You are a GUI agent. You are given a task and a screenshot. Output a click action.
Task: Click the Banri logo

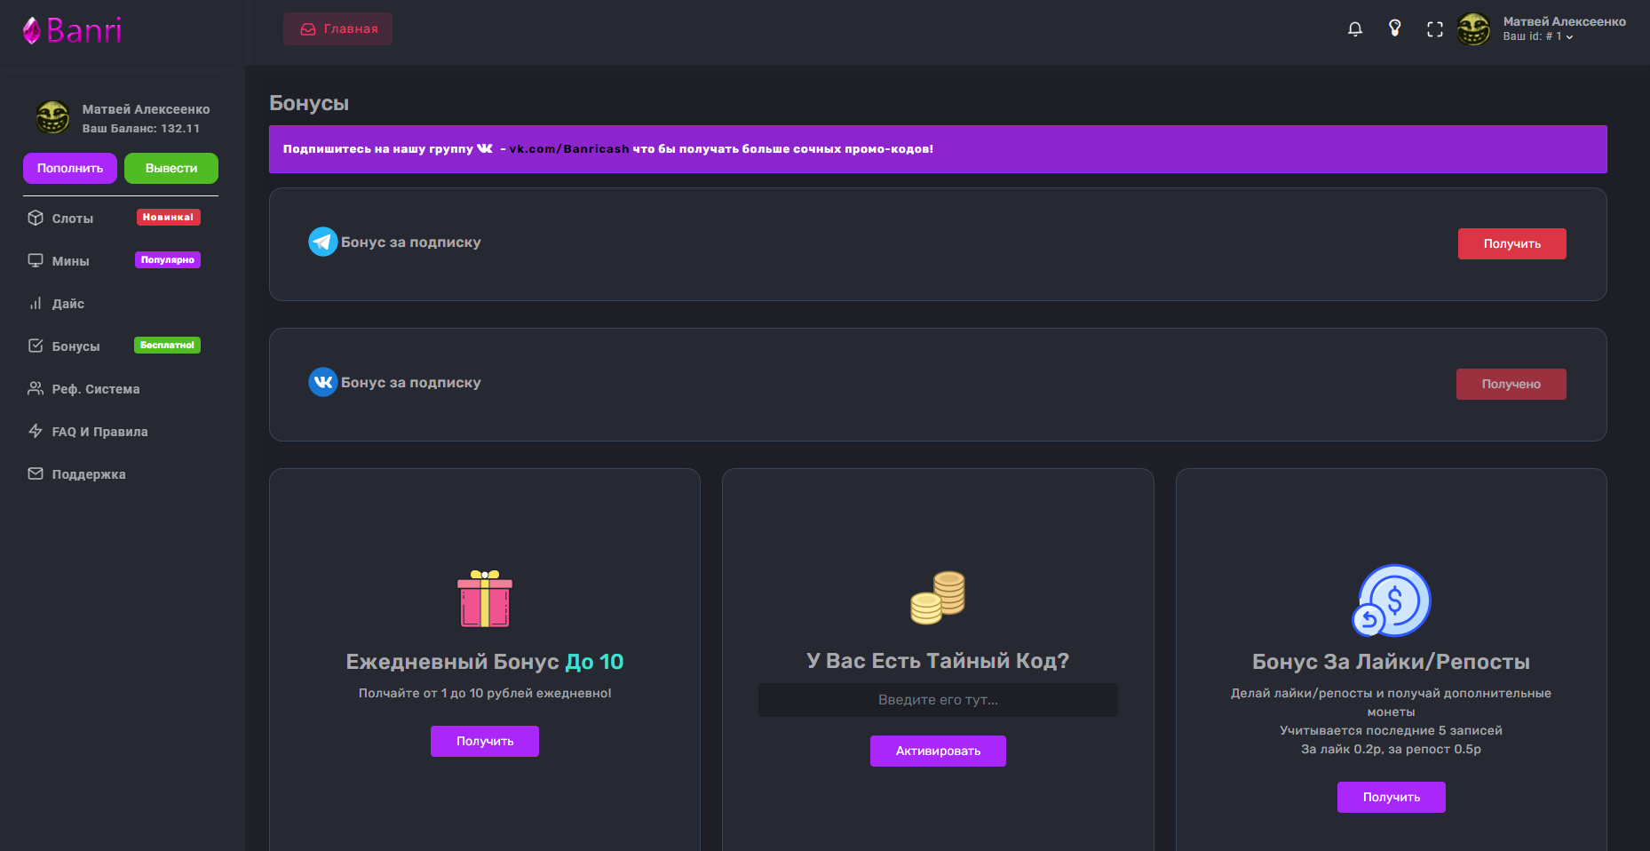[73, 31]
